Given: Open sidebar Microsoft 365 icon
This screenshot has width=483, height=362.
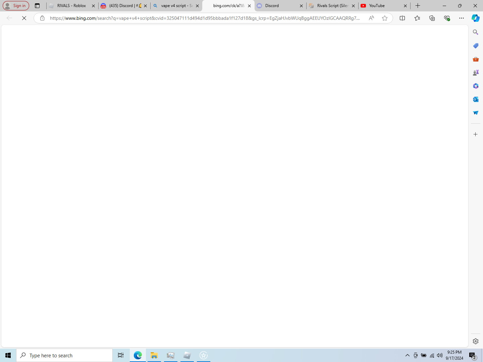Looking at the screenshot, I should coord(476,86).
